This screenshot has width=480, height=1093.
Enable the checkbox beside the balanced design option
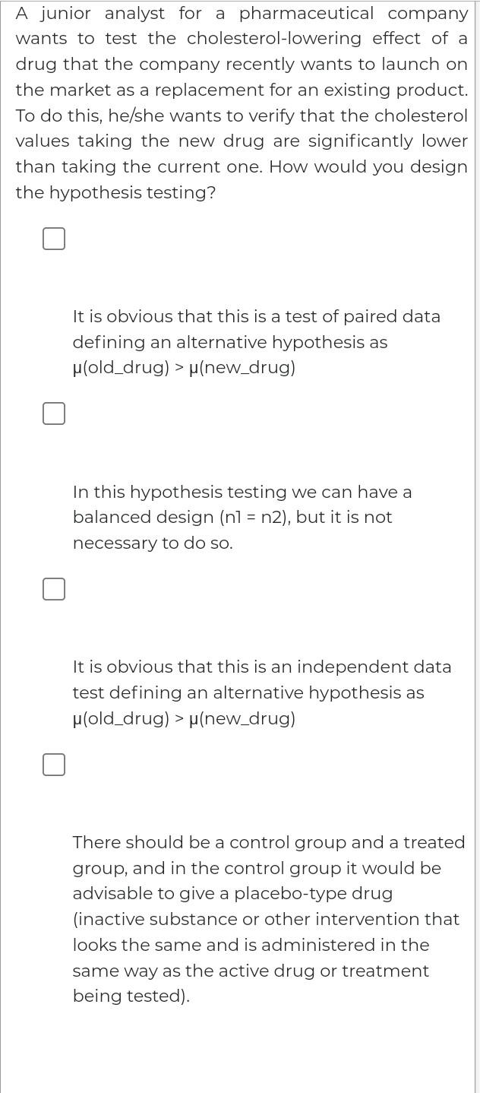(x=54, y=413)
